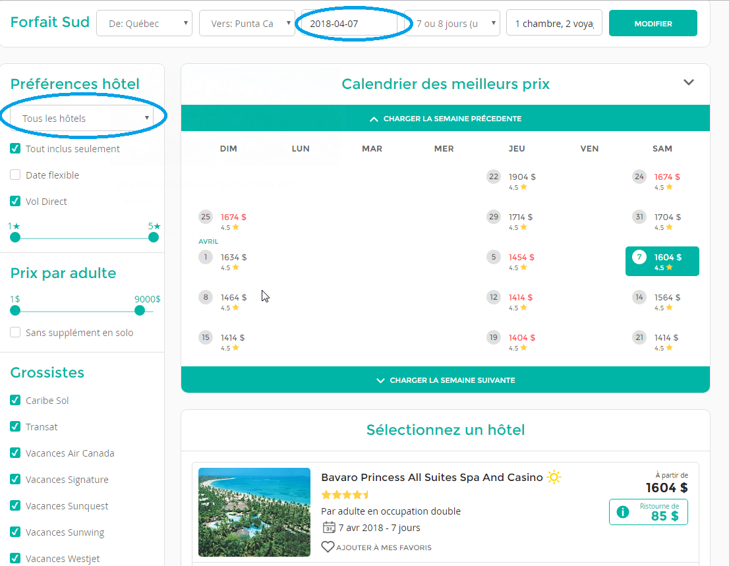Select April 19 at 1404 $
The width and height of the screenshot is (729, 566).
511,341
